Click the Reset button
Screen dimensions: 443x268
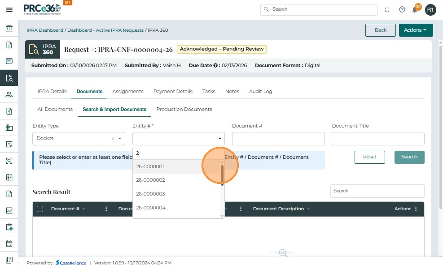tap(369, 157)
